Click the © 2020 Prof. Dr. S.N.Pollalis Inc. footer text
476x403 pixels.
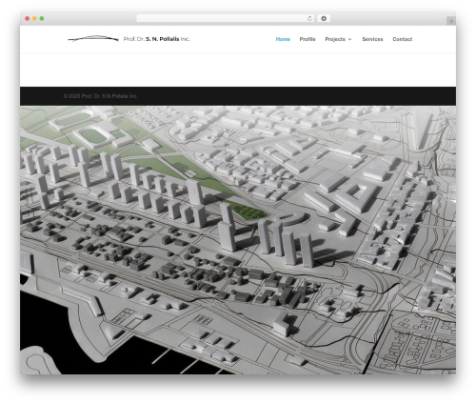tap(100, 96)
